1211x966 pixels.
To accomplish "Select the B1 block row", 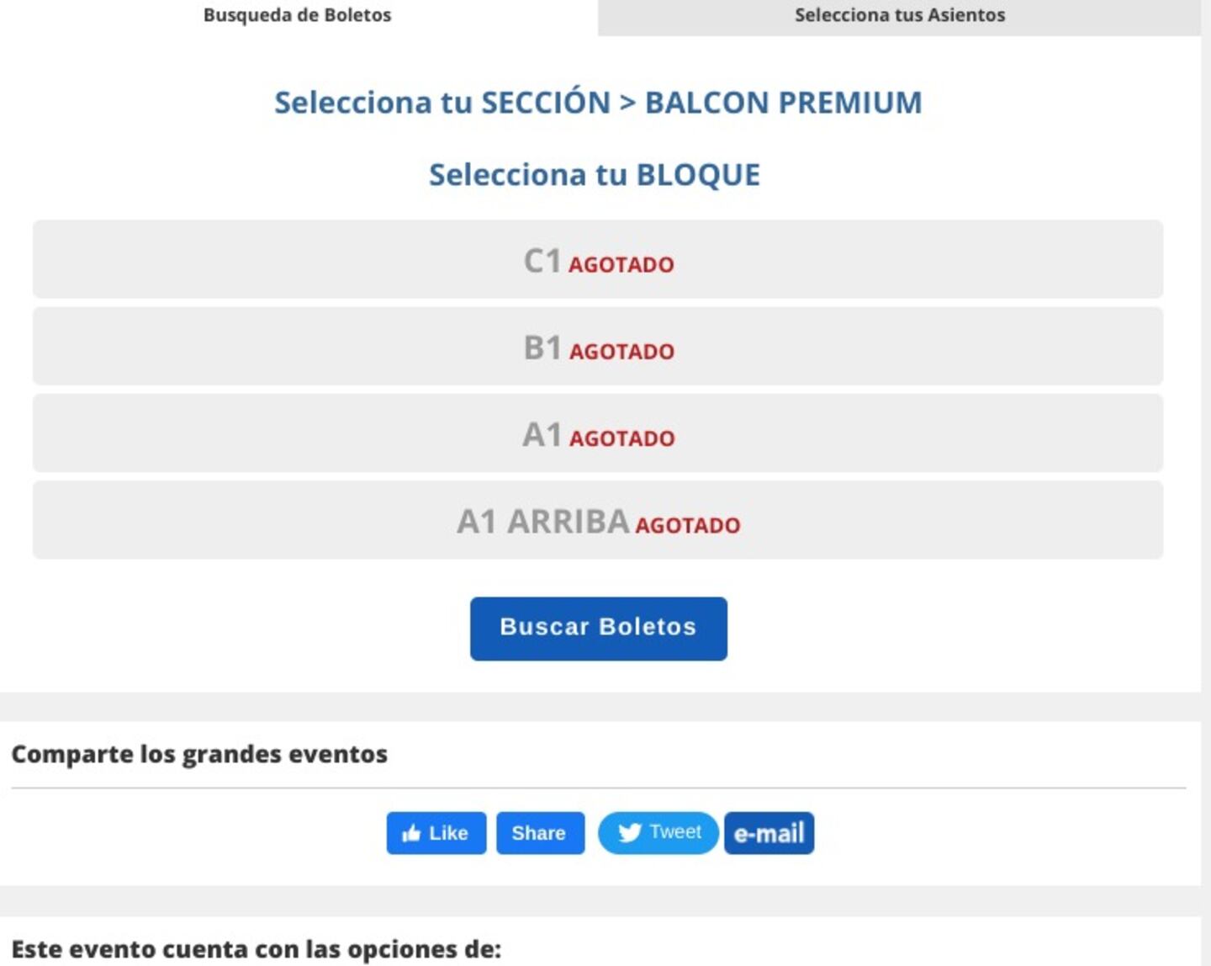I will click(x=596, y=346).
